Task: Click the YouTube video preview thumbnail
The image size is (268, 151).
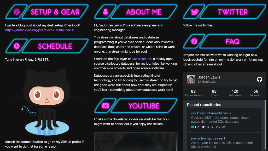Action: point(136,142)
